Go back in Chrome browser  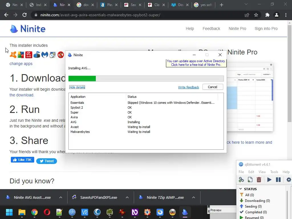point(6,15)
